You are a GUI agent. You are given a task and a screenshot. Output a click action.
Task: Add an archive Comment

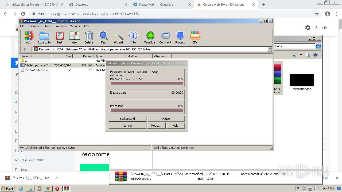[165, 37]
